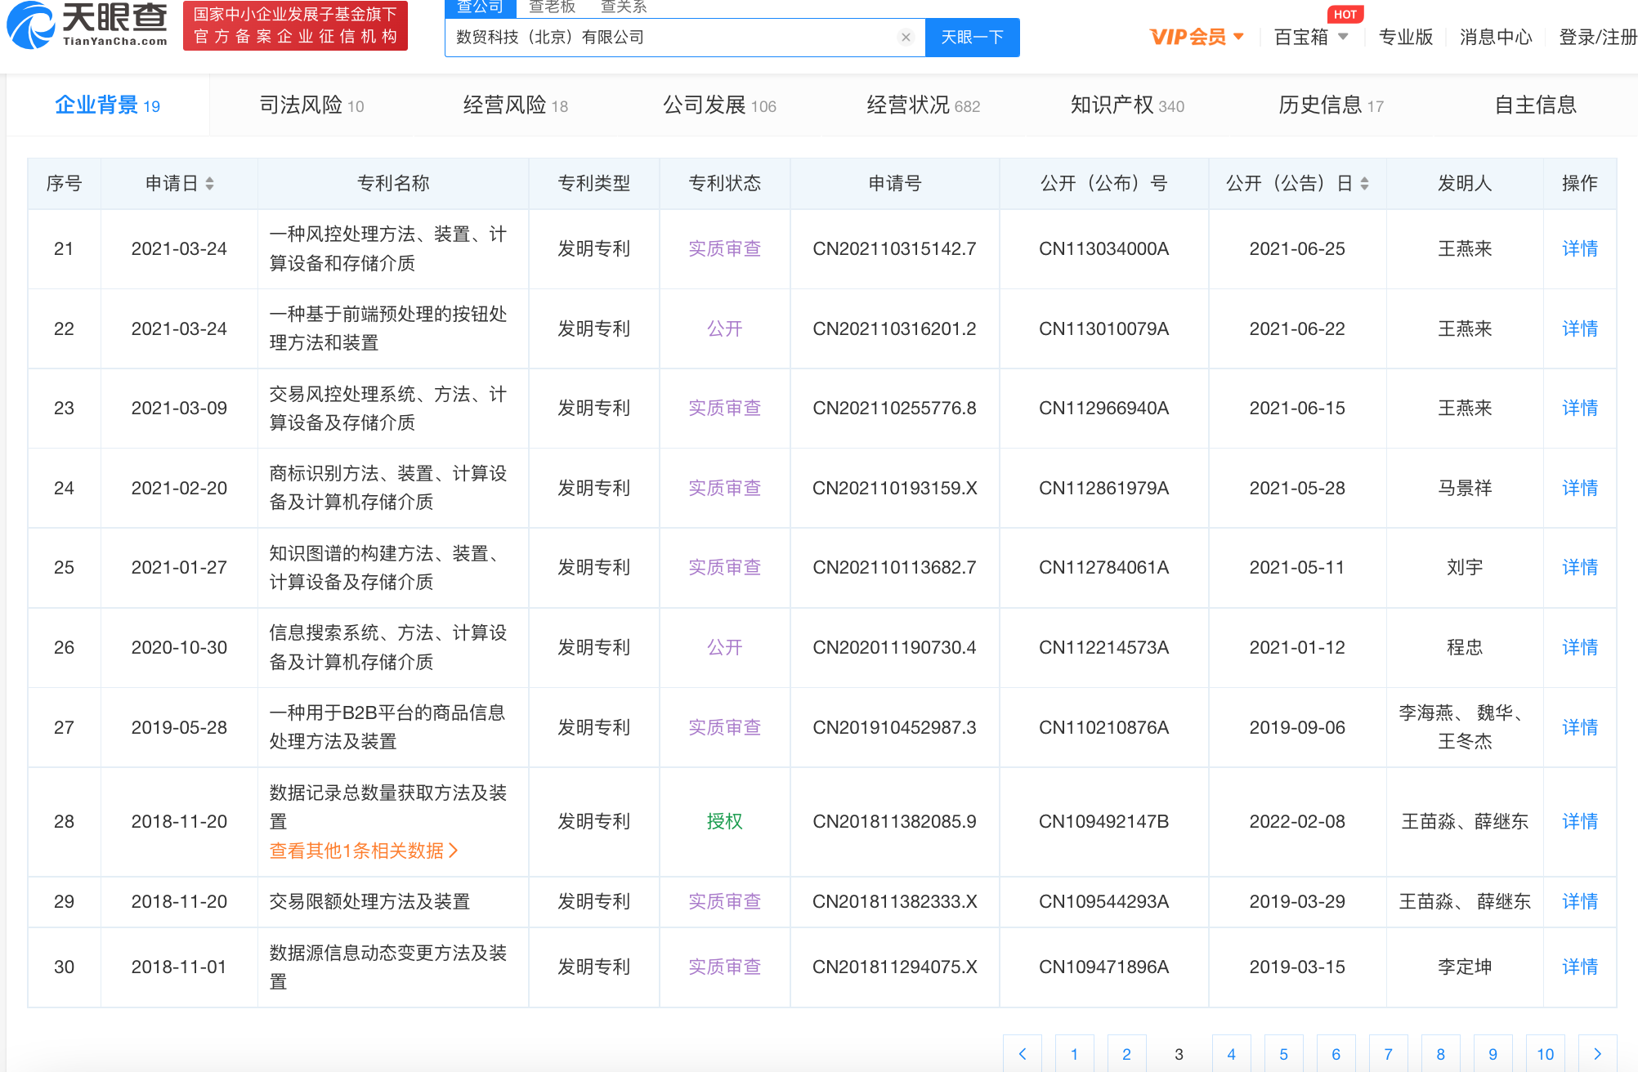1638x1072 pixels.
Task: Click the TianYanCha logo icon
Action: [31, 25]
